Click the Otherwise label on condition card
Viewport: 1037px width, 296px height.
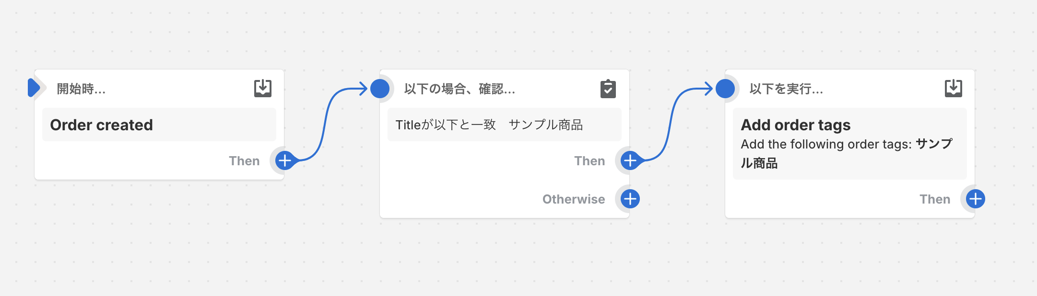click(x=574, y=199)
